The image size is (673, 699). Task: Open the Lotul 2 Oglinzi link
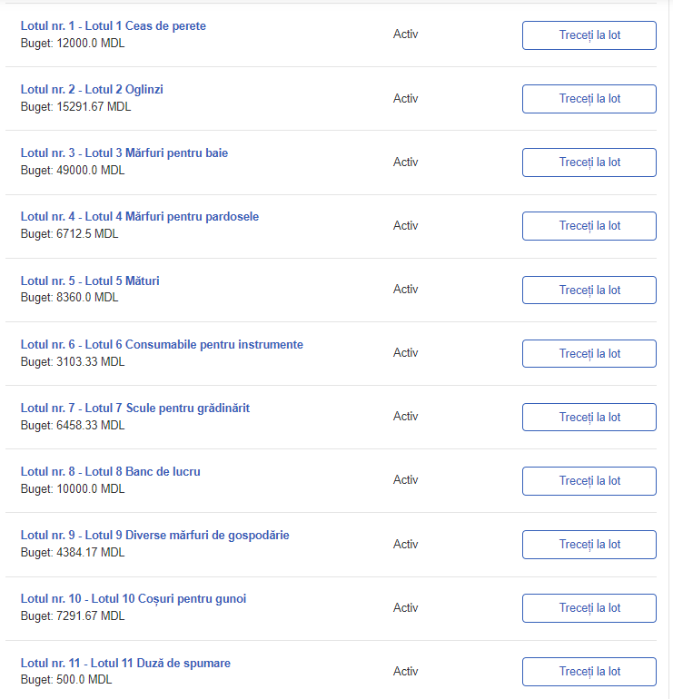[x=92, y=89]
